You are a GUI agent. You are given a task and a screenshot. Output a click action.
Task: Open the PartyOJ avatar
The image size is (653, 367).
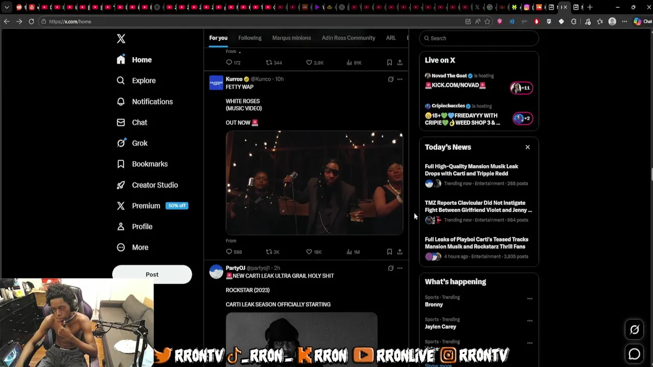[x=216, y=272]
